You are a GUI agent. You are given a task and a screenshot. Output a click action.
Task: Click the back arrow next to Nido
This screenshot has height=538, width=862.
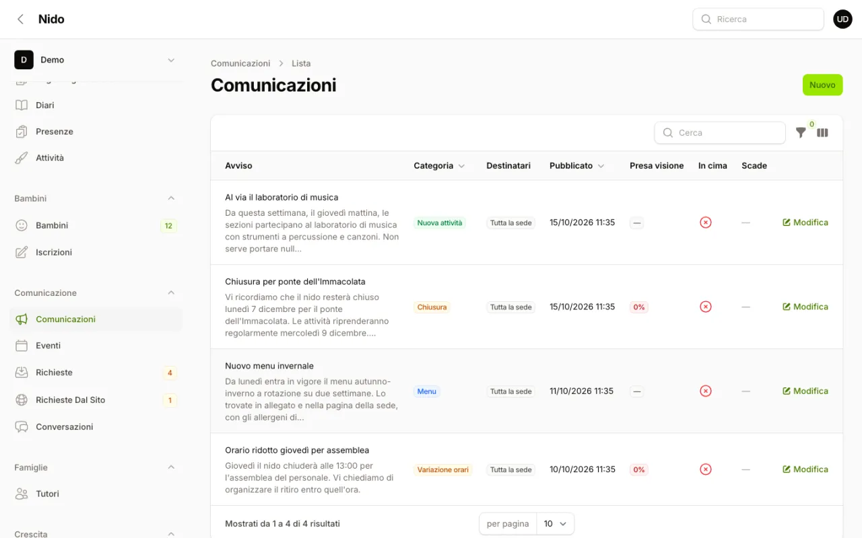point(21,19)
